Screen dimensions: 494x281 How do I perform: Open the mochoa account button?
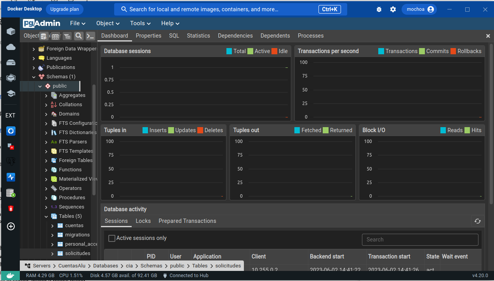click(x=419, y=9)
